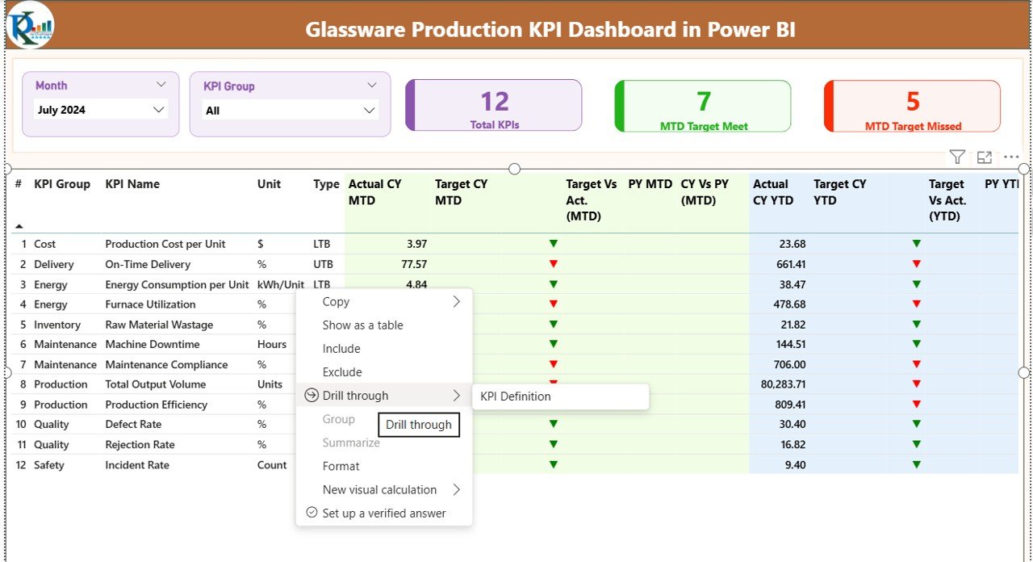Click the More options ellipsis on the table
The height and width of the screenshot is (562, 1033).
pyautogui.click(x=1011, y=157)
